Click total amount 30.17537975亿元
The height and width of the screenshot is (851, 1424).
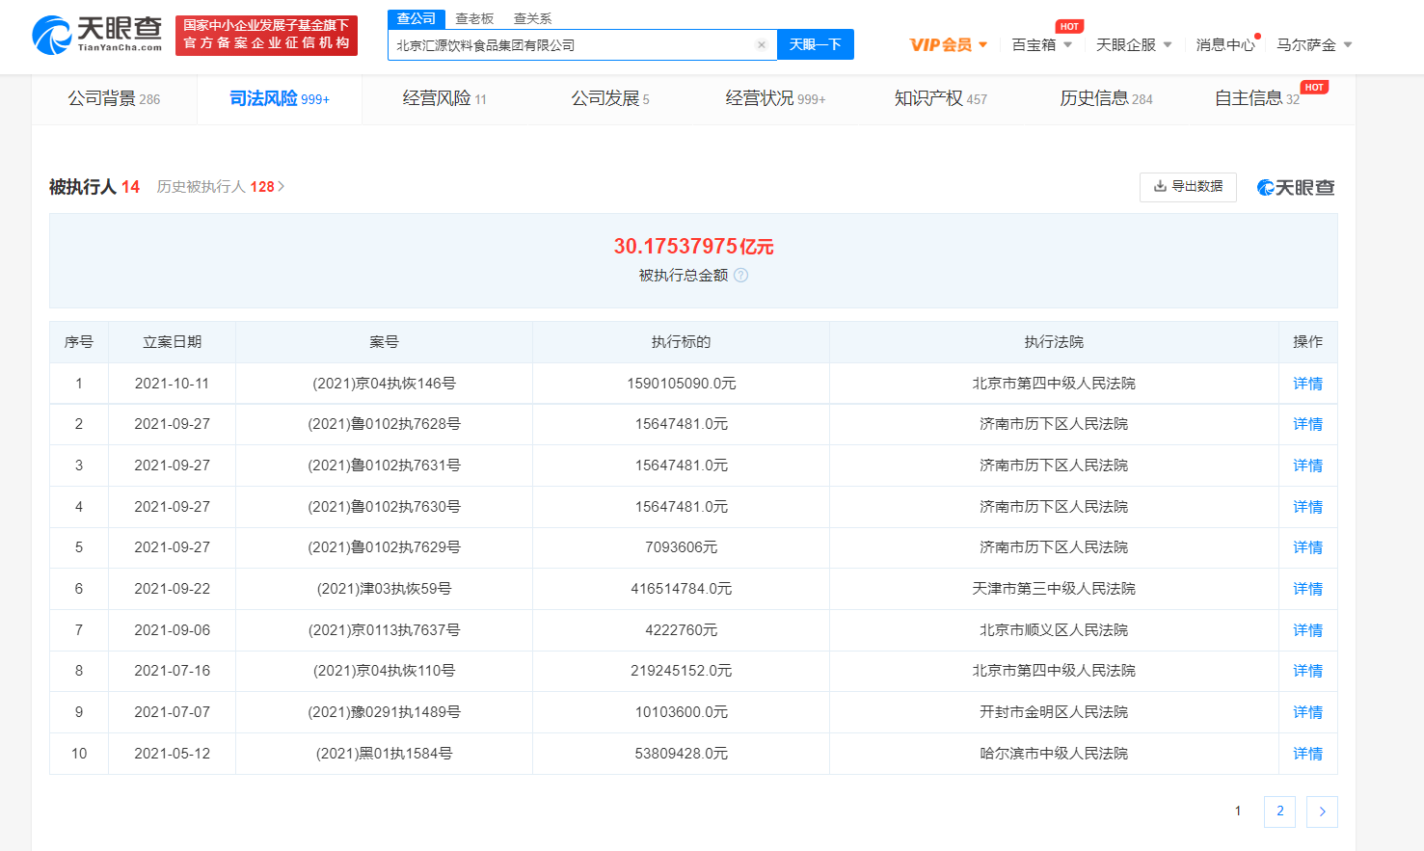pyautogui.click(x=693, y=247)
